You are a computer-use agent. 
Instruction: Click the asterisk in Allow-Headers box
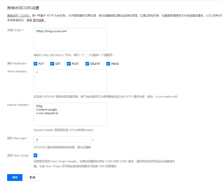(37, 73)
